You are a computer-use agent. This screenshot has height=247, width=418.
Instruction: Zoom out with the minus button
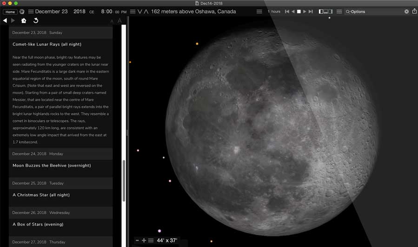tap(137, 241)
